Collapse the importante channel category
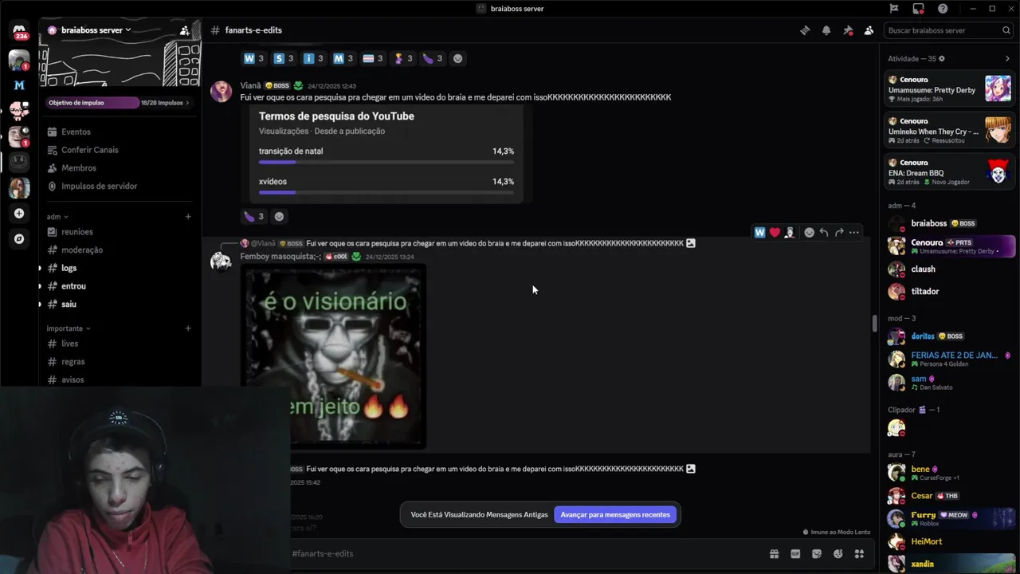Screen dimensions: 1020x574 point(69,328)
